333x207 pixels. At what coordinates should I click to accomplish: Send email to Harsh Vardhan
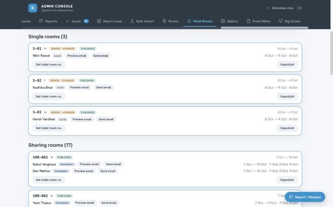click(106, 119)
